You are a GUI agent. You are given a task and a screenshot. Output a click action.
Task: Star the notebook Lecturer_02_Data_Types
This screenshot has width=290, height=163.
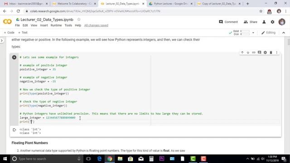(x=79, y=19)
